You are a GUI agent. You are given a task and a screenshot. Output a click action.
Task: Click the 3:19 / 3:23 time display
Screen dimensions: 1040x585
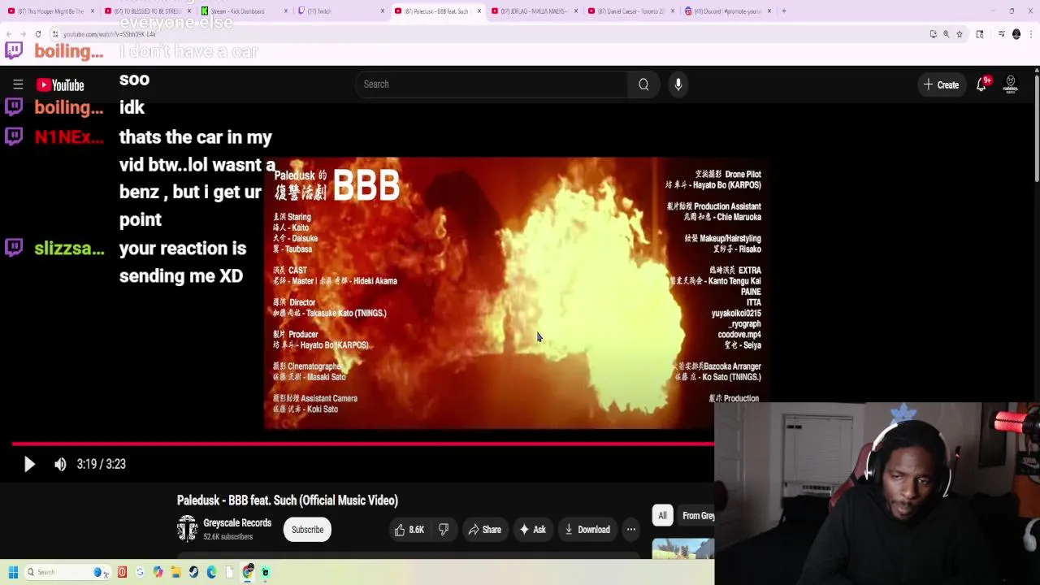tap(101, 464)
